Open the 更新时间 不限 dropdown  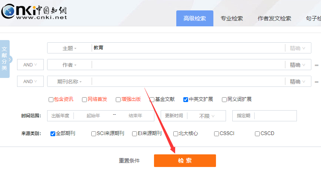tap(207, 116)
